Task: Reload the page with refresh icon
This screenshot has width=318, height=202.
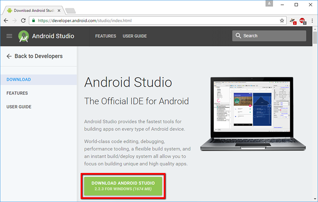Action: click(23, 21)
